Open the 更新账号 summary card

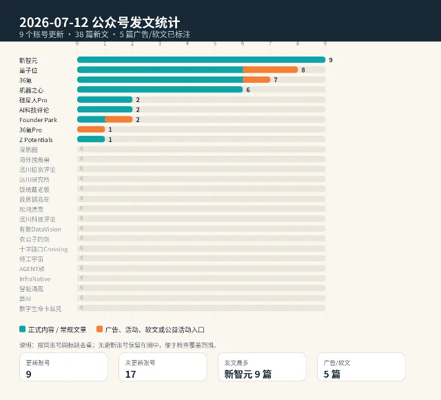coord(63,367)
